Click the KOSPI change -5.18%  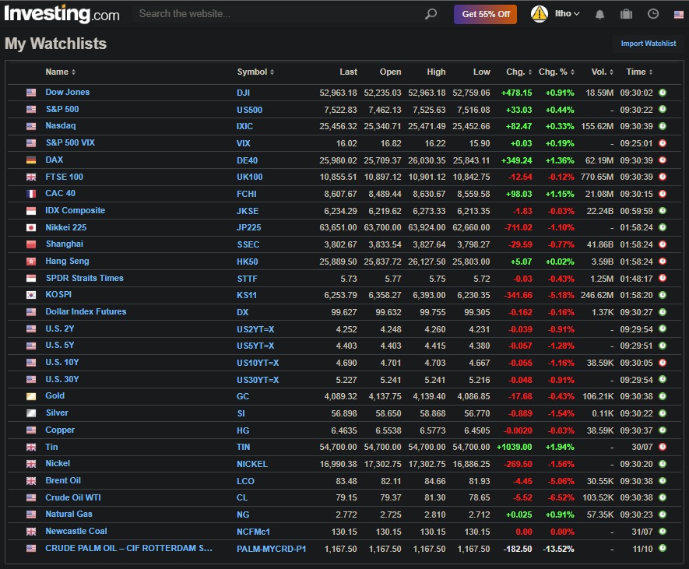click(x=561, y=295)
